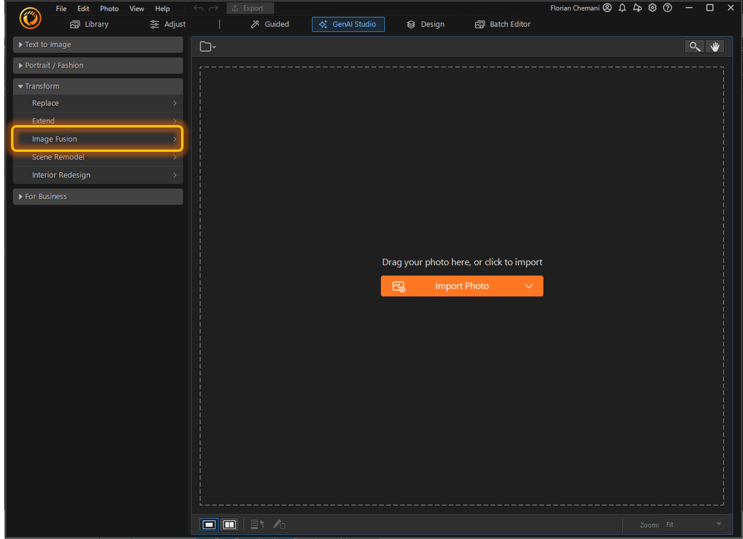The image size is (743, 539).
Task: Launch the Batch Editor icon
Action: [480, 24]
